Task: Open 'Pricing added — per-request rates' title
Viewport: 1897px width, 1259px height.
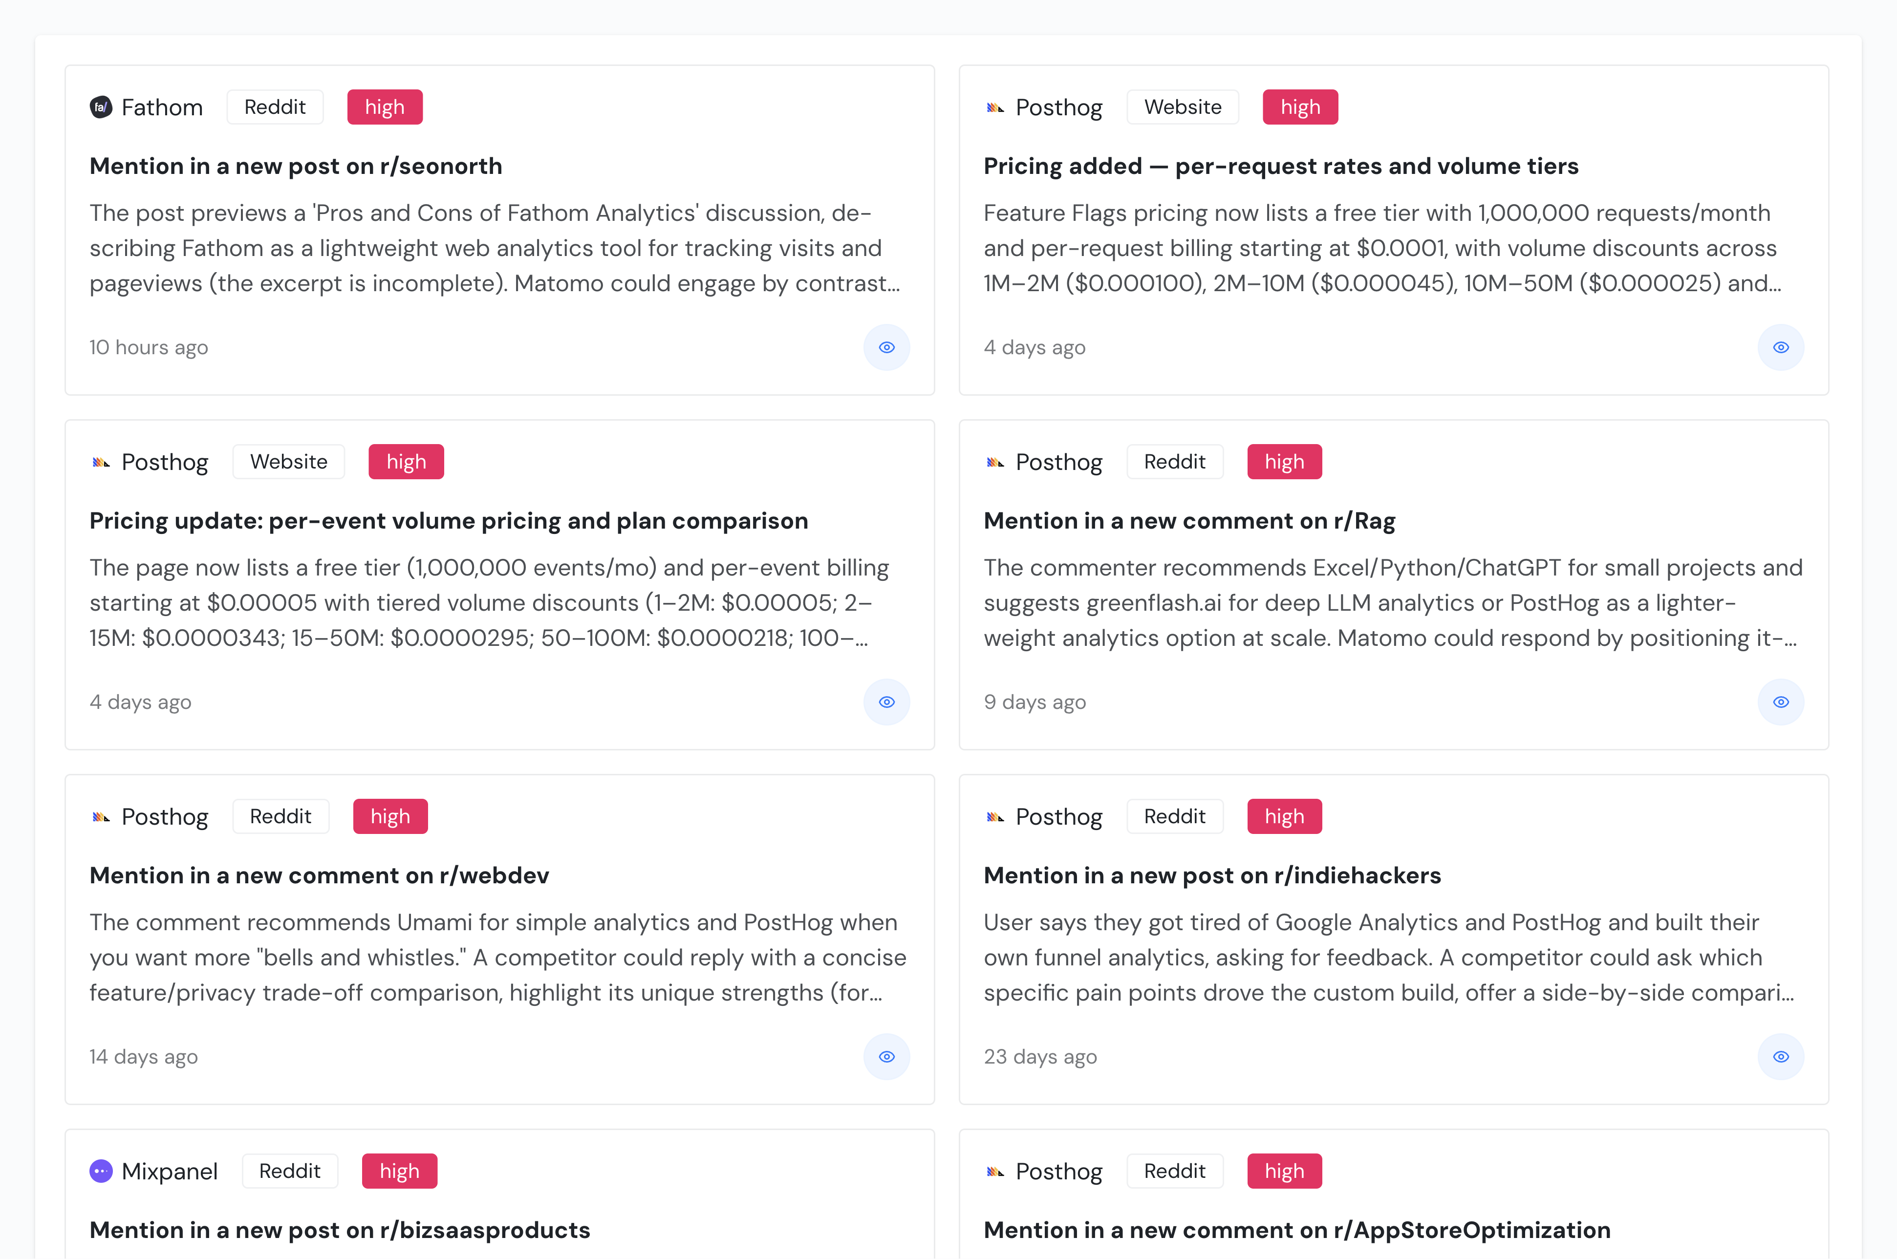Action: point(1280,166)
